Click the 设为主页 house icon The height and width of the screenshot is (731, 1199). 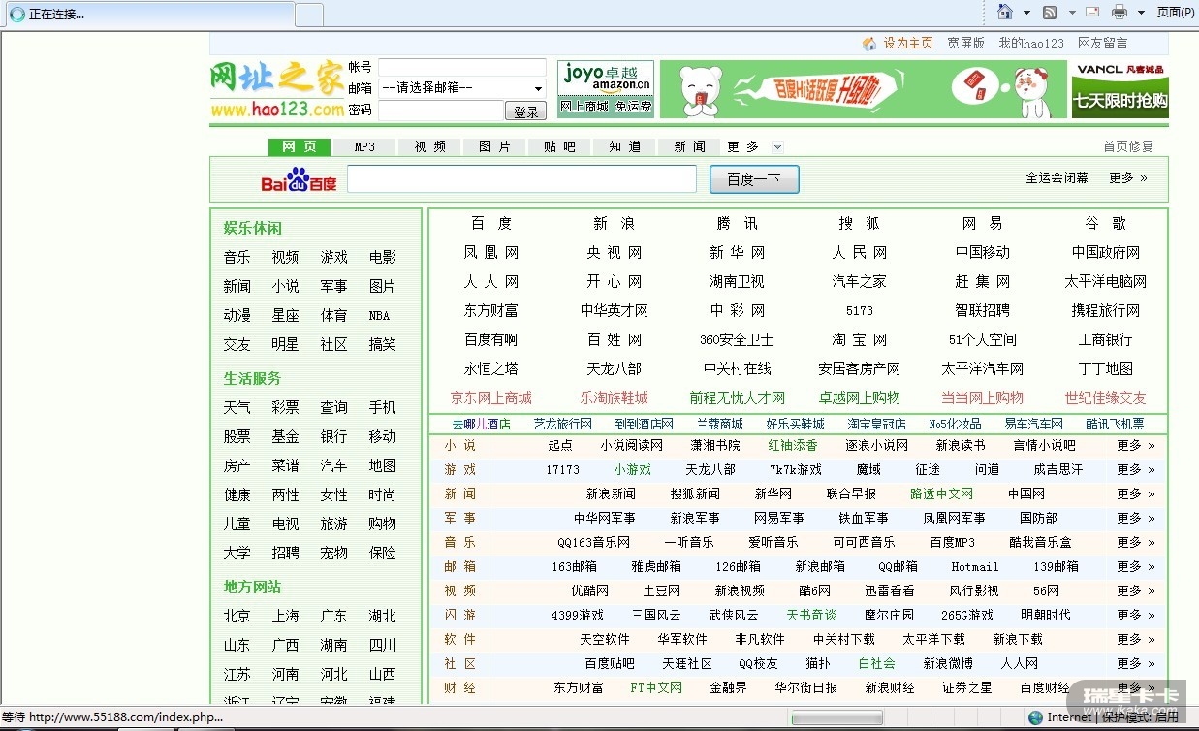click(869, 43)
